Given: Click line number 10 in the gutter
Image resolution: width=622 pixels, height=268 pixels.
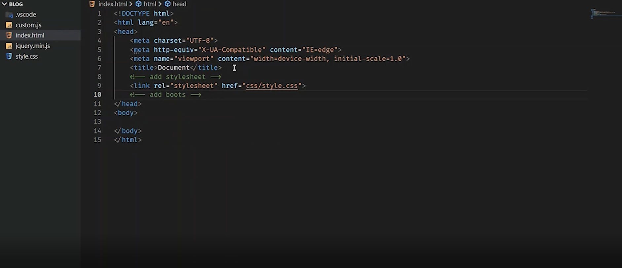Looking at the screenshot, I should click(x=97, y=95).
